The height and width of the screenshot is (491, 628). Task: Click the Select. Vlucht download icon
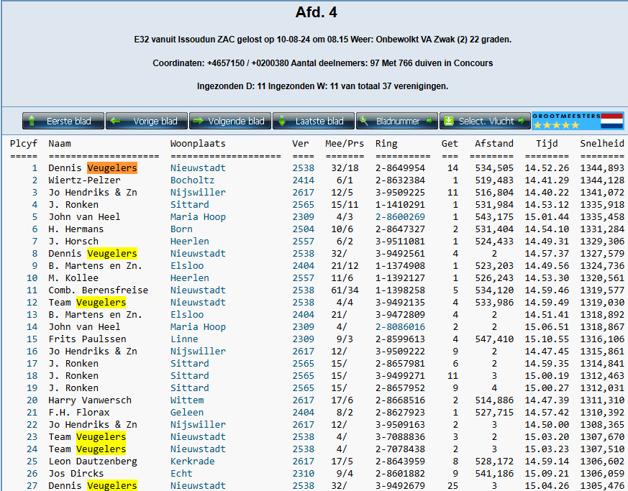(450, 121)
